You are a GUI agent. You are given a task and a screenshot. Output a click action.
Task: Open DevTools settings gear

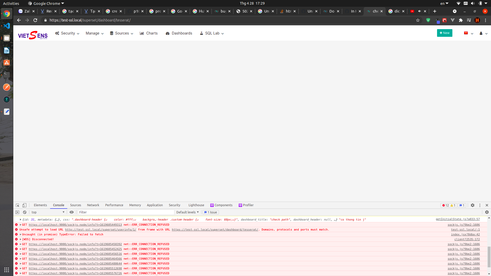coord(473,205)
